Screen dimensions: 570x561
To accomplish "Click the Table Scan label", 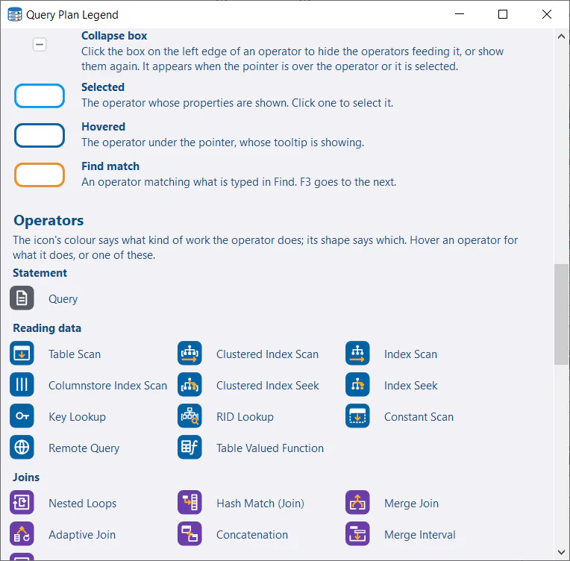I will pyautogui.click(x=75, y=354).
